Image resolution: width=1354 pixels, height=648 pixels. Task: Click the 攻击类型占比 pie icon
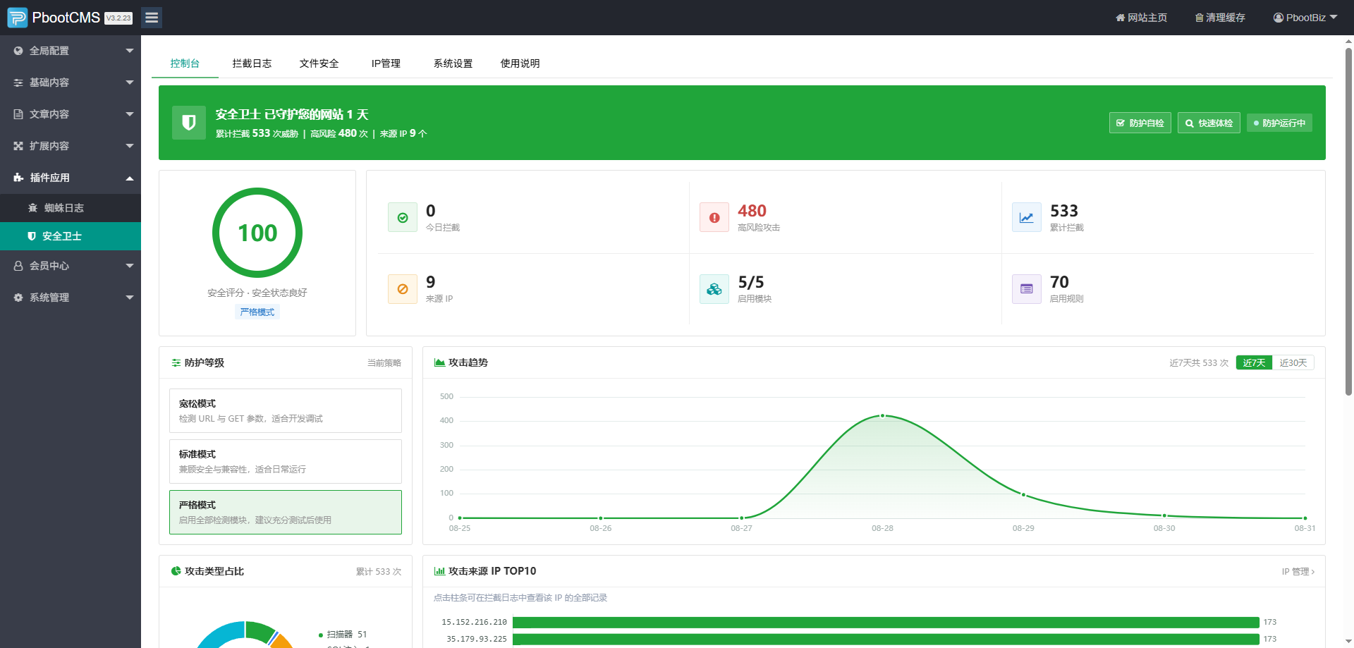point(176,571)
